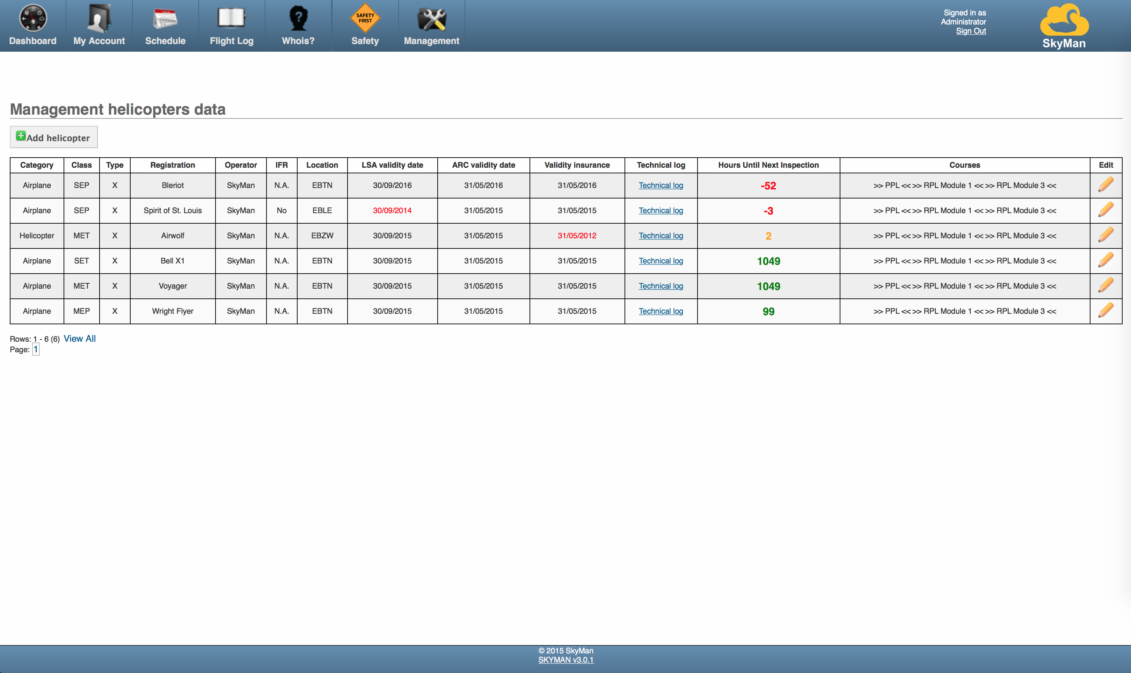Click the Bleriot registration cell
Viewport: 1131px width, 673px height.
click(173, 185)
